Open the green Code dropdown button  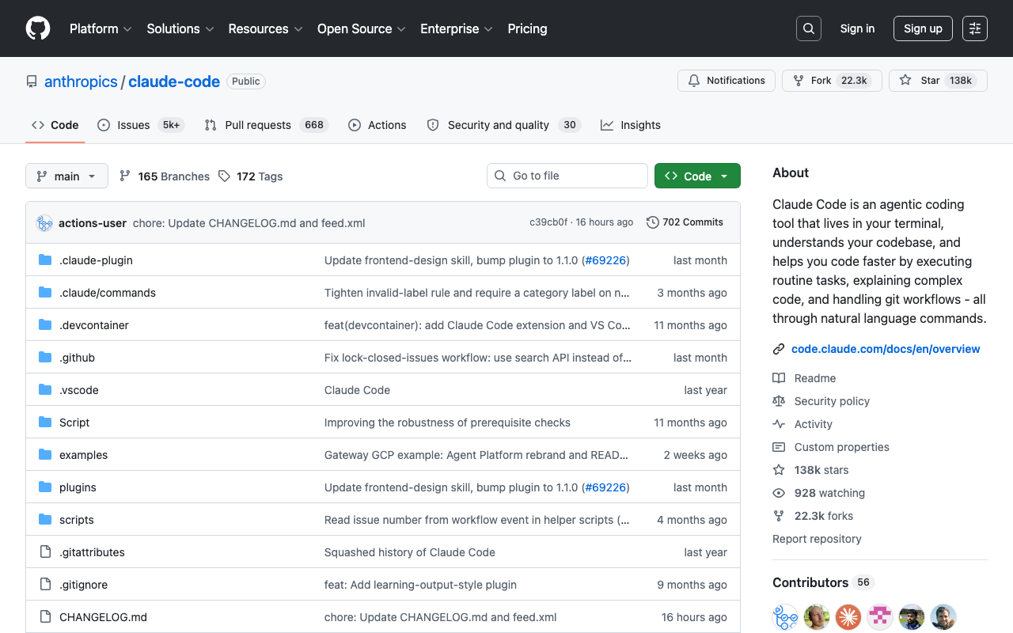[697, 176]
